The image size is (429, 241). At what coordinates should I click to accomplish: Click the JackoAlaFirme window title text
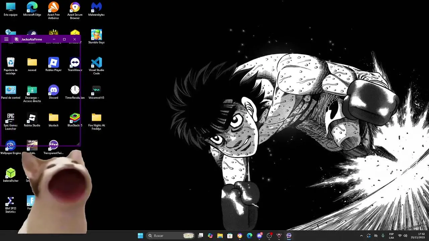(32, 39)
